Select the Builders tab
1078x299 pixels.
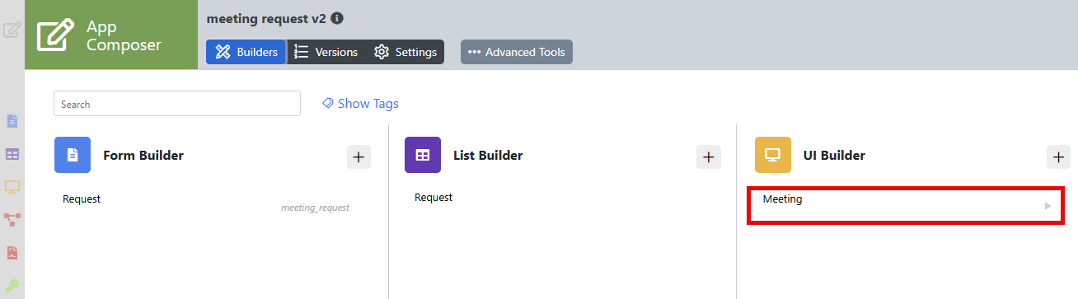(x=246, y=52)
